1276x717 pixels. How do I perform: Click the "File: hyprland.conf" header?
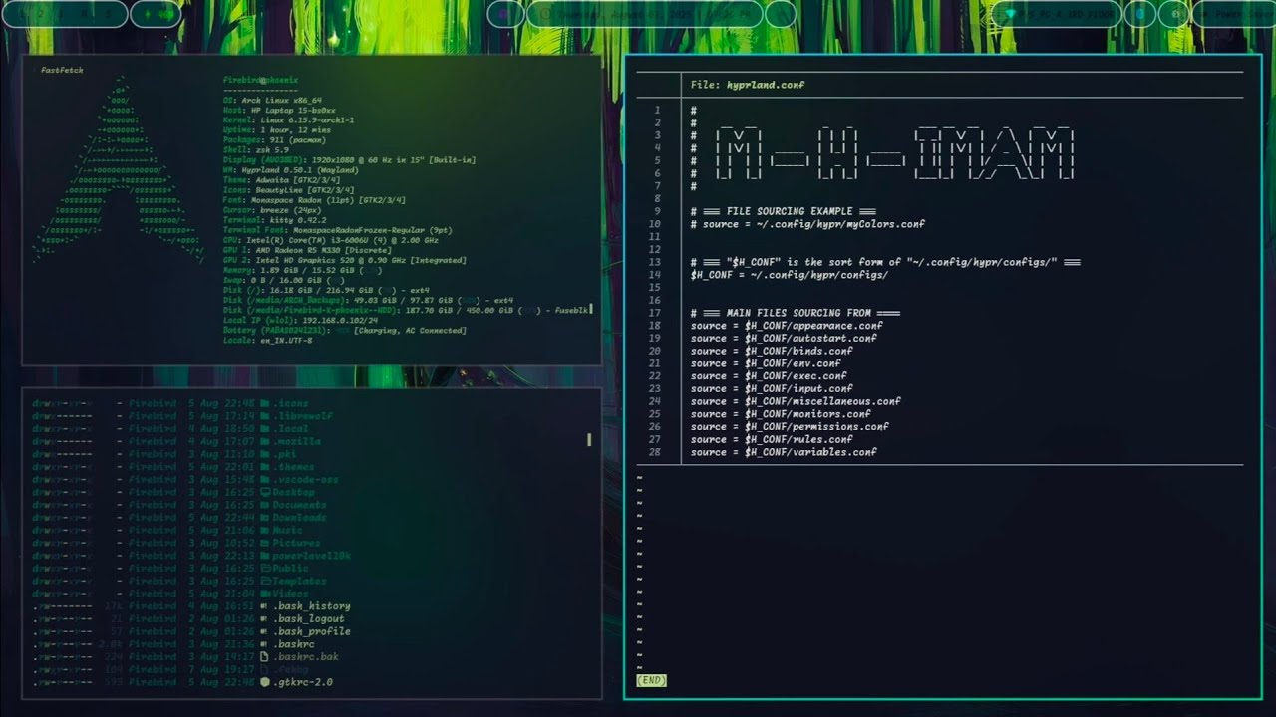coord(748,85)
